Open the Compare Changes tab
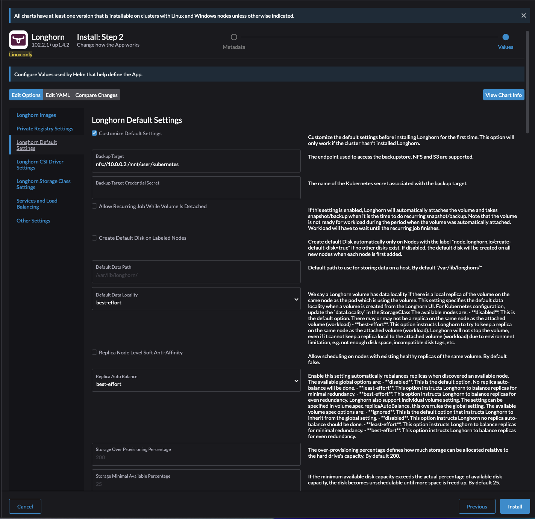This screenshot has width=535, height=519. pos(96,95)
